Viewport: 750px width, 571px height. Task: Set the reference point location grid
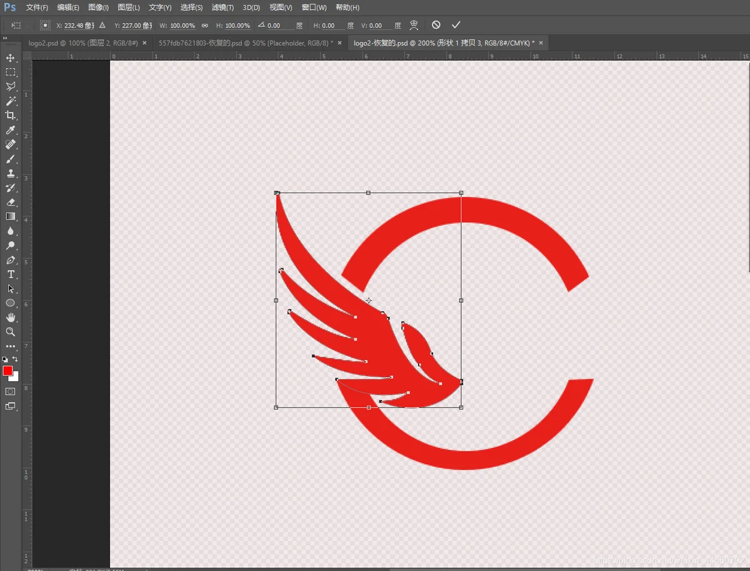45,25
